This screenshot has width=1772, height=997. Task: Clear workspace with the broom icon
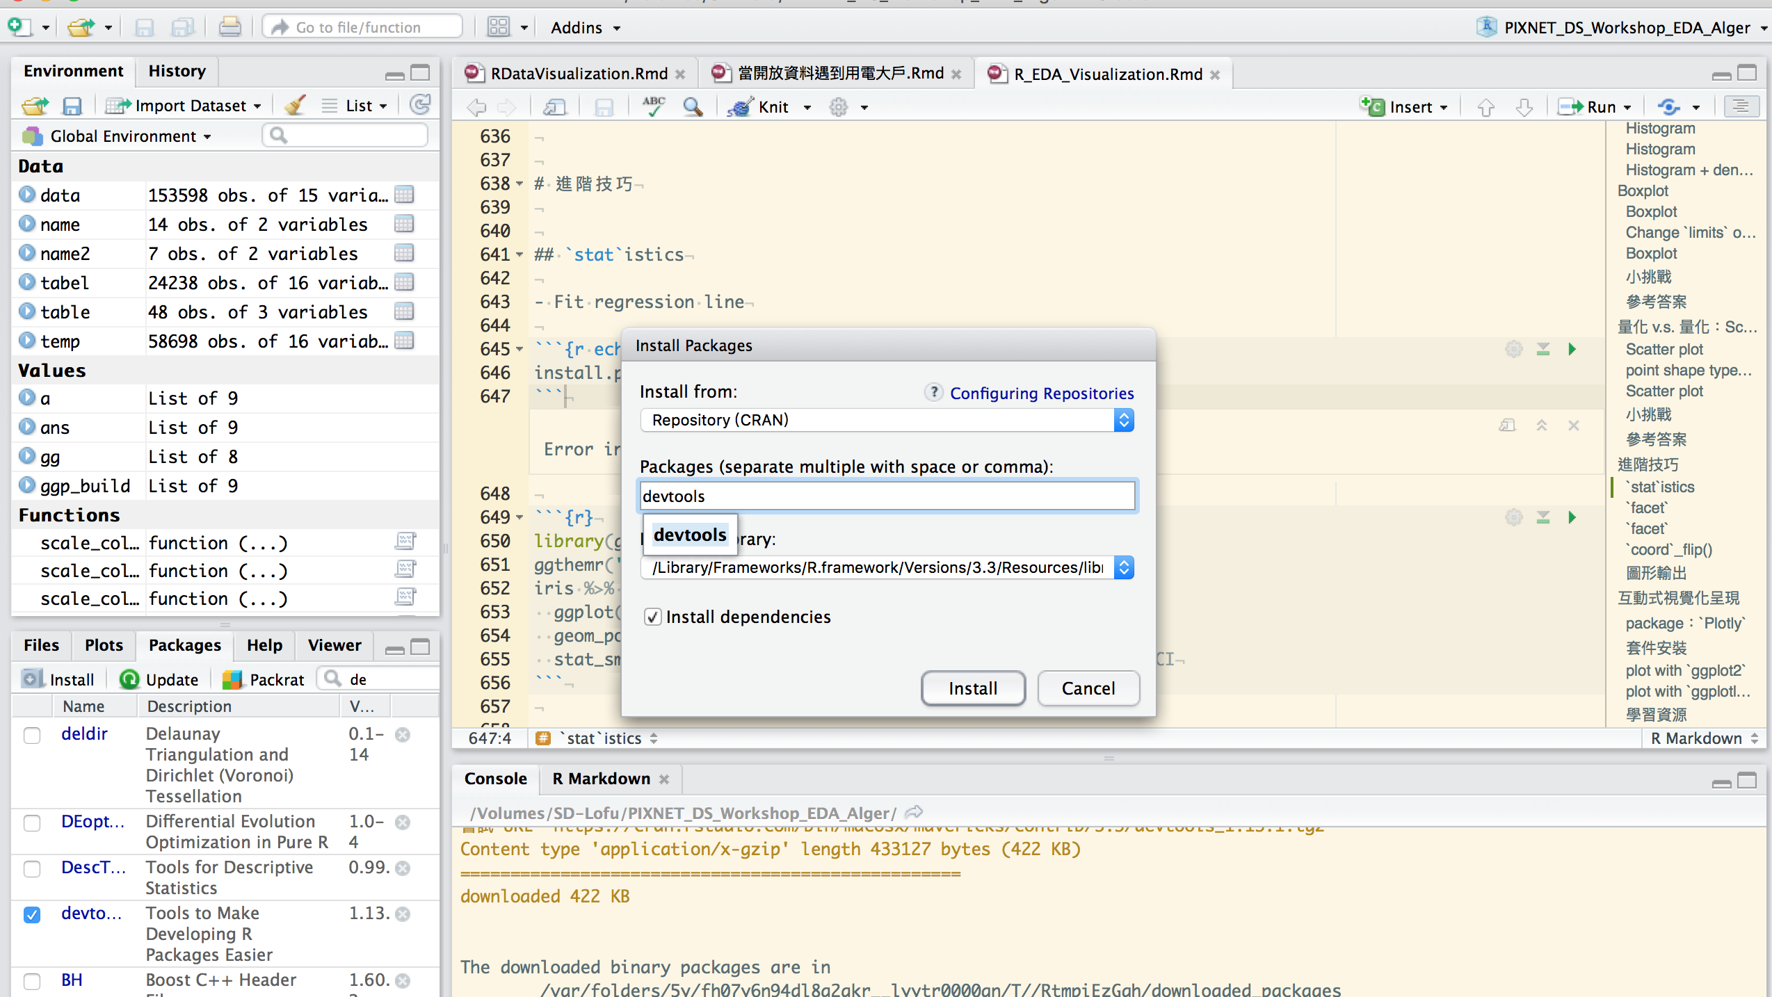coord(295,106)
